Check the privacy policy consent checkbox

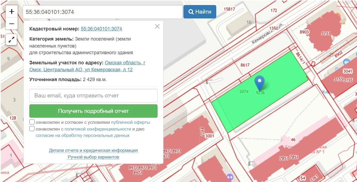point(32,129)
